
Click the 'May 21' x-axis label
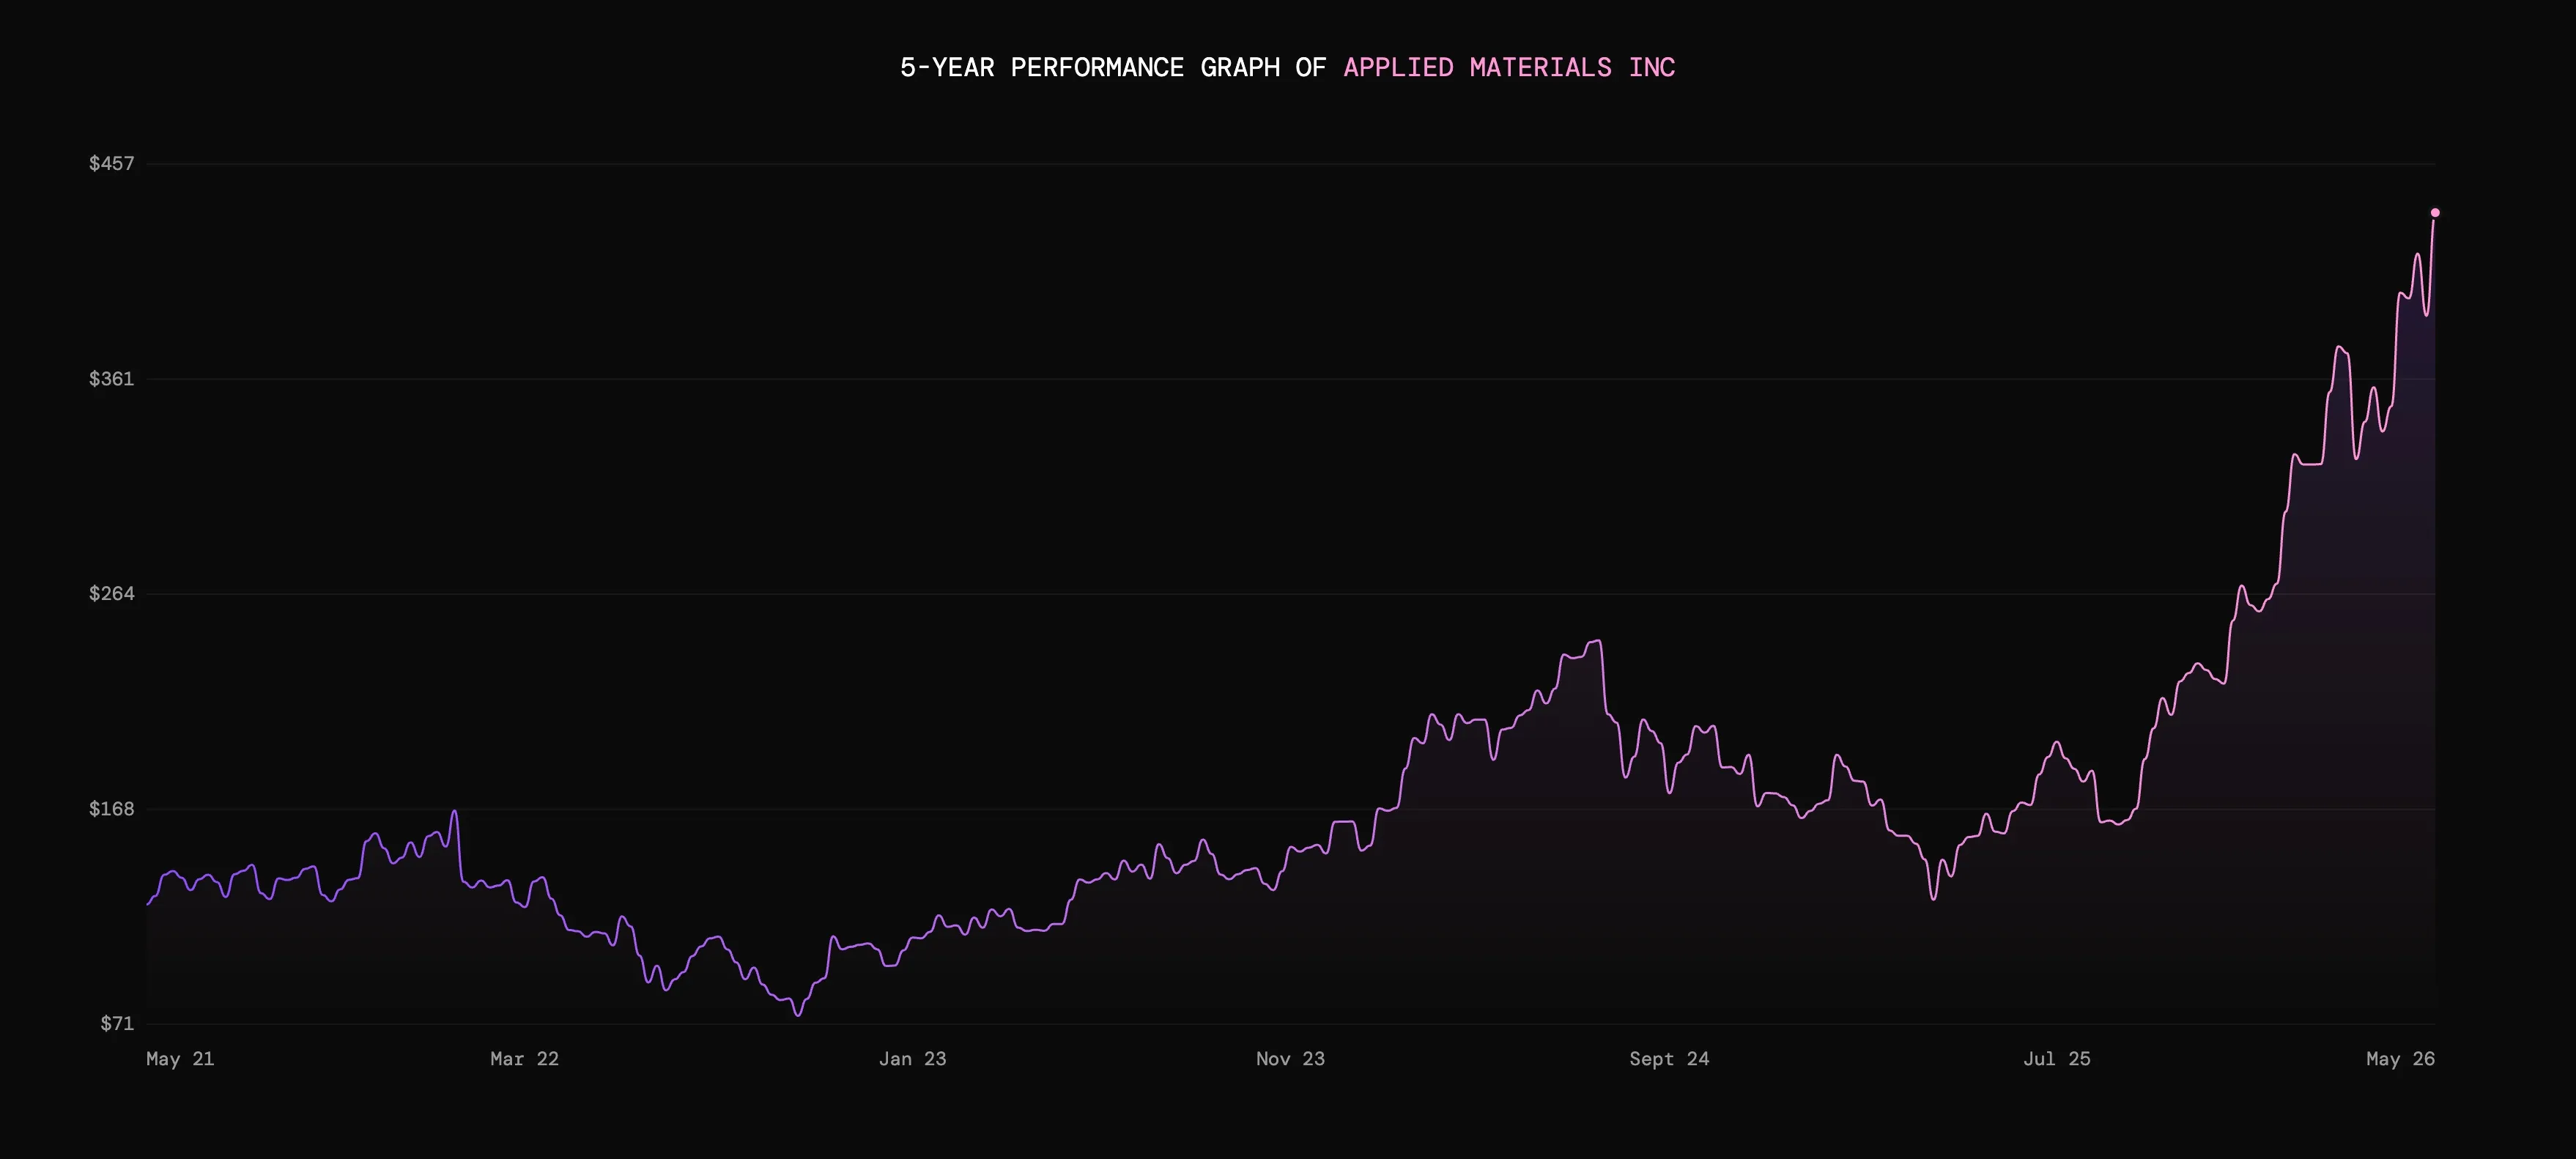pyautogui.click(x=180, y=1059)
